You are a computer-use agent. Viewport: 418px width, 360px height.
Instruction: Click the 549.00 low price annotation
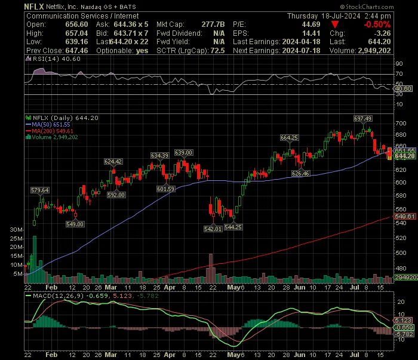pyautogui.click(x=75, y=224)
